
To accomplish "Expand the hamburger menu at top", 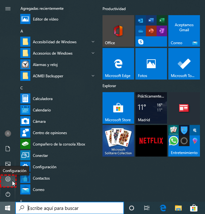I will tap(8, 9).
